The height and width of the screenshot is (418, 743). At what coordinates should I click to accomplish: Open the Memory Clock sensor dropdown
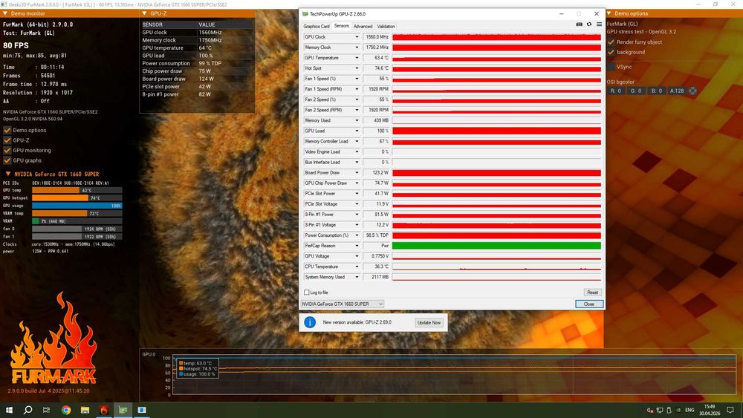pyautogui.click(x=357, y=48)
